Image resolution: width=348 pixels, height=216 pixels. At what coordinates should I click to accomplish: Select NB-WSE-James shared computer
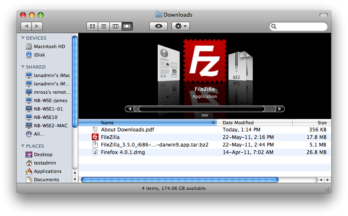click(47, 100)
